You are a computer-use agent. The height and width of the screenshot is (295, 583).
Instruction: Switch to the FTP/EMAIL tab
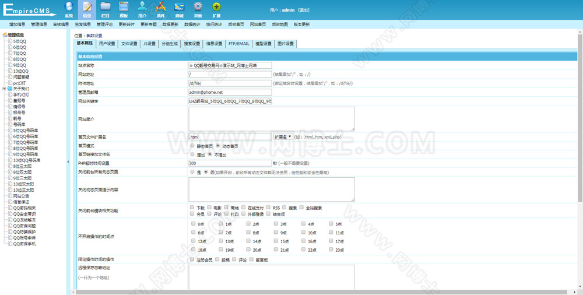pos(238,44)
